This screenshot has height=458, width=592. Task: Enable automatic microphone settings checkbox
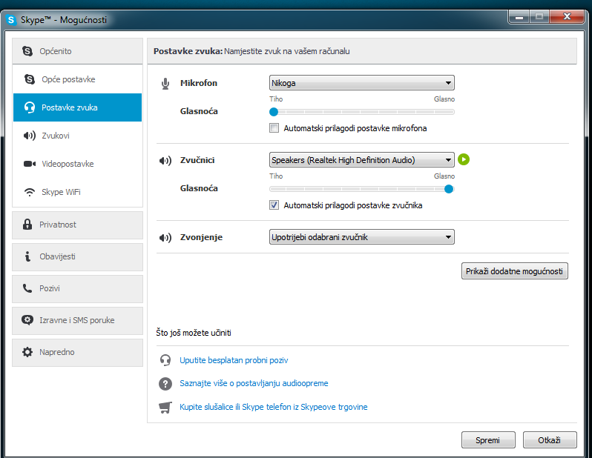pyautogui.click(x=274, y=128)
